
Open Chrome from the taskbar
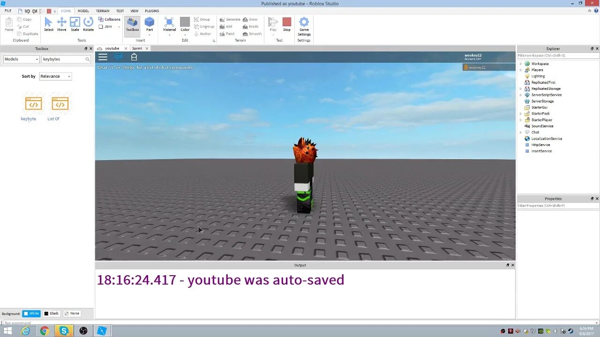click(45, 331)
